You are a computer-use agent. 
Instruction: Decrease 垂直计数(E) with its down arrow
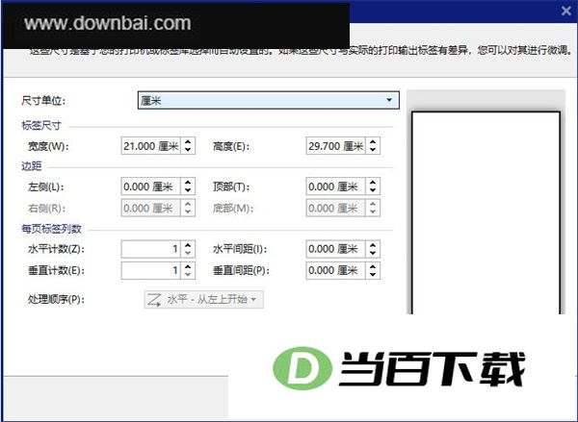point(188,275)
